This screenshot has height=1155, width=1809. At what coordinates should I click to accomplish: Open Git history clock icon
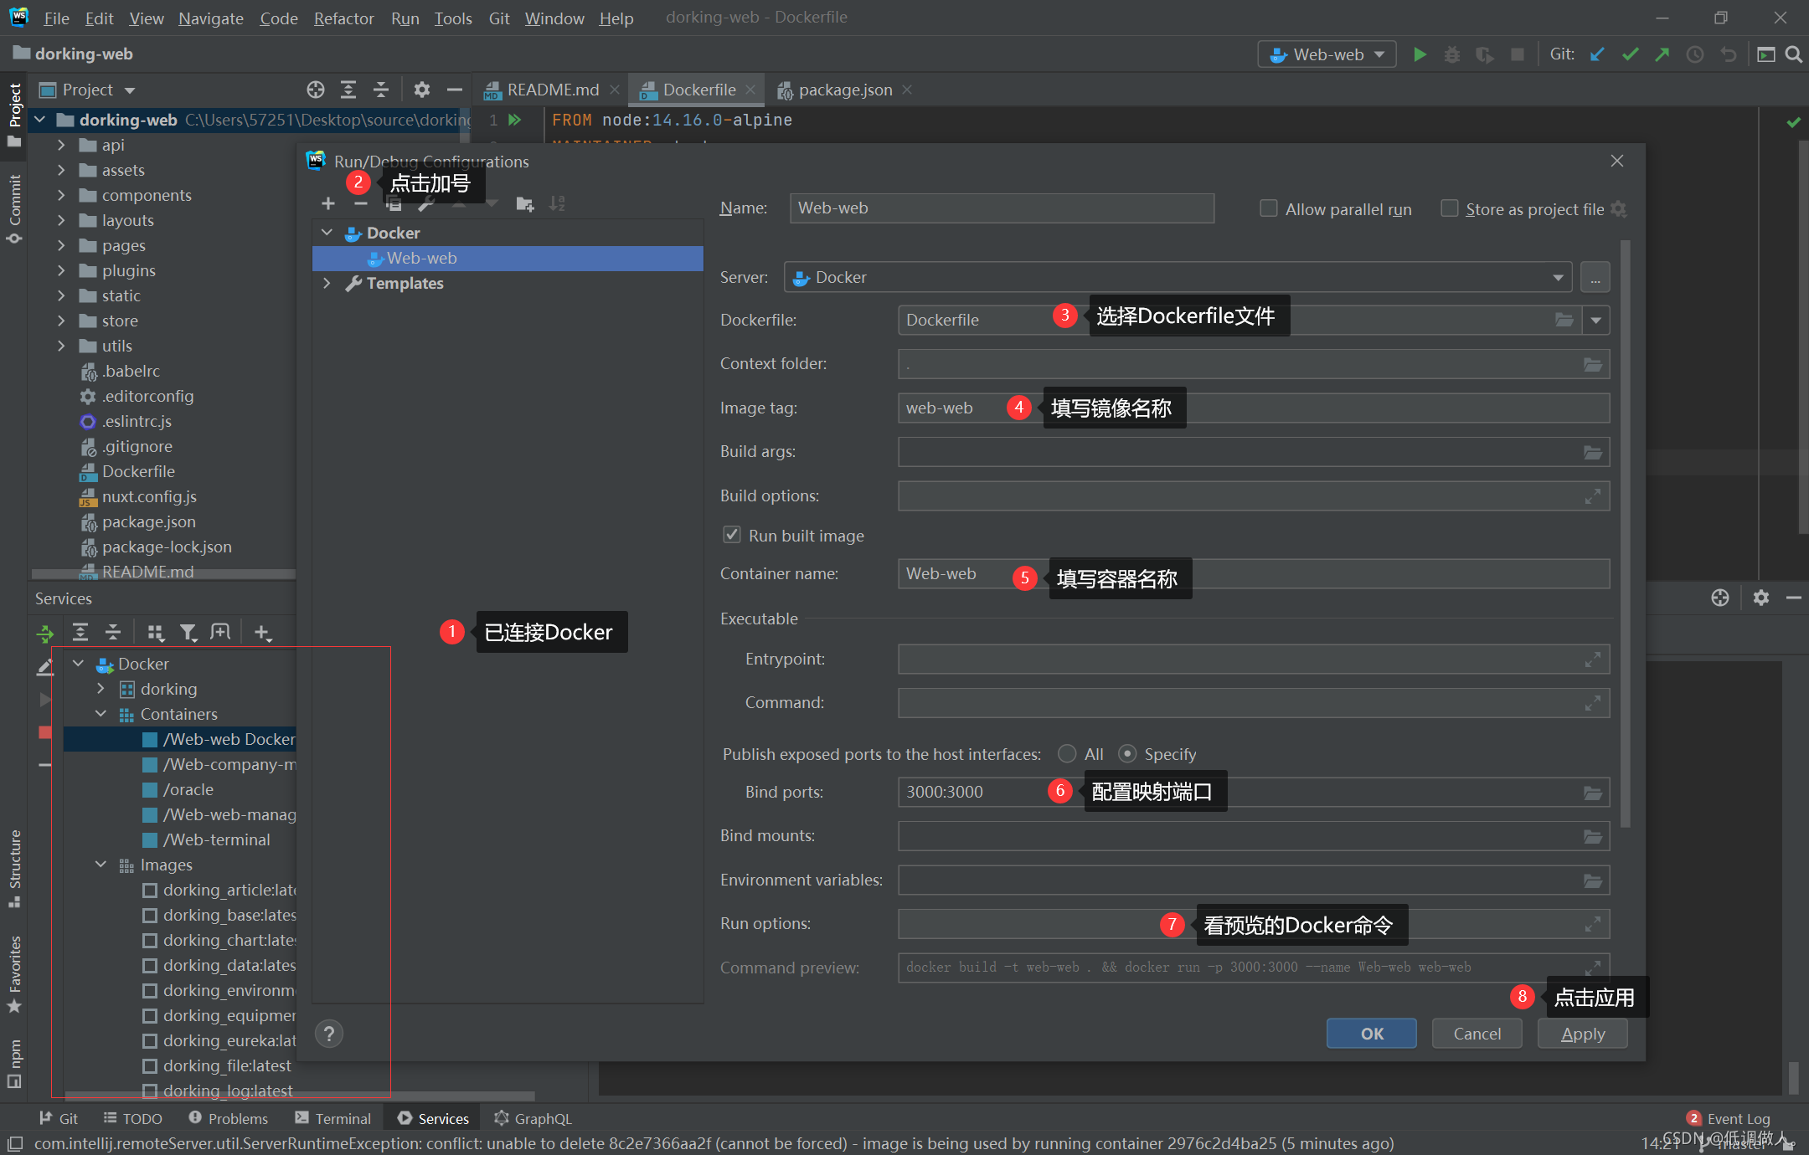[1695, 54]
